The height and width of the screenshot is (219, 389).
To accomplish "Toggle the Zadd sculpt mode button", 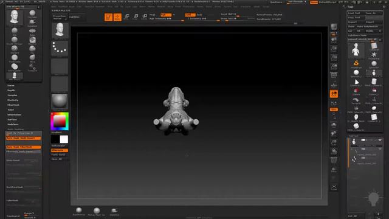I will 190,15.
